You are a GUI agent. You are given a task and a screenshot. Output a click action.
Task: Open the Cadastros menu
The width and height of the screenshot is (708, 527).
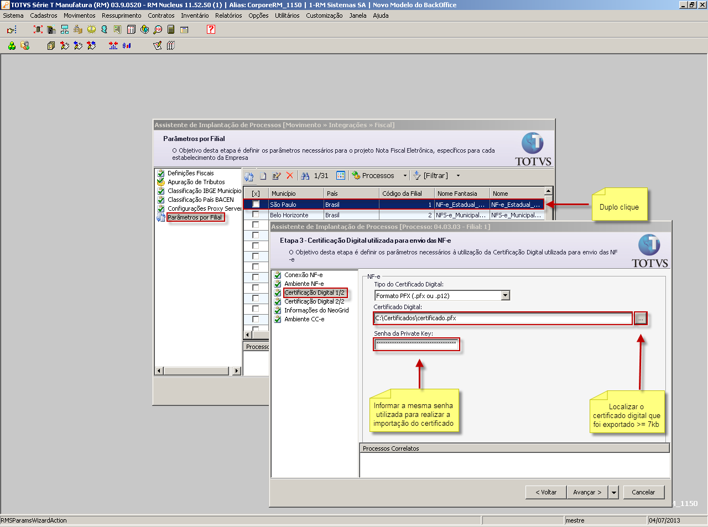pyautogui.click(x=44, y=15)
